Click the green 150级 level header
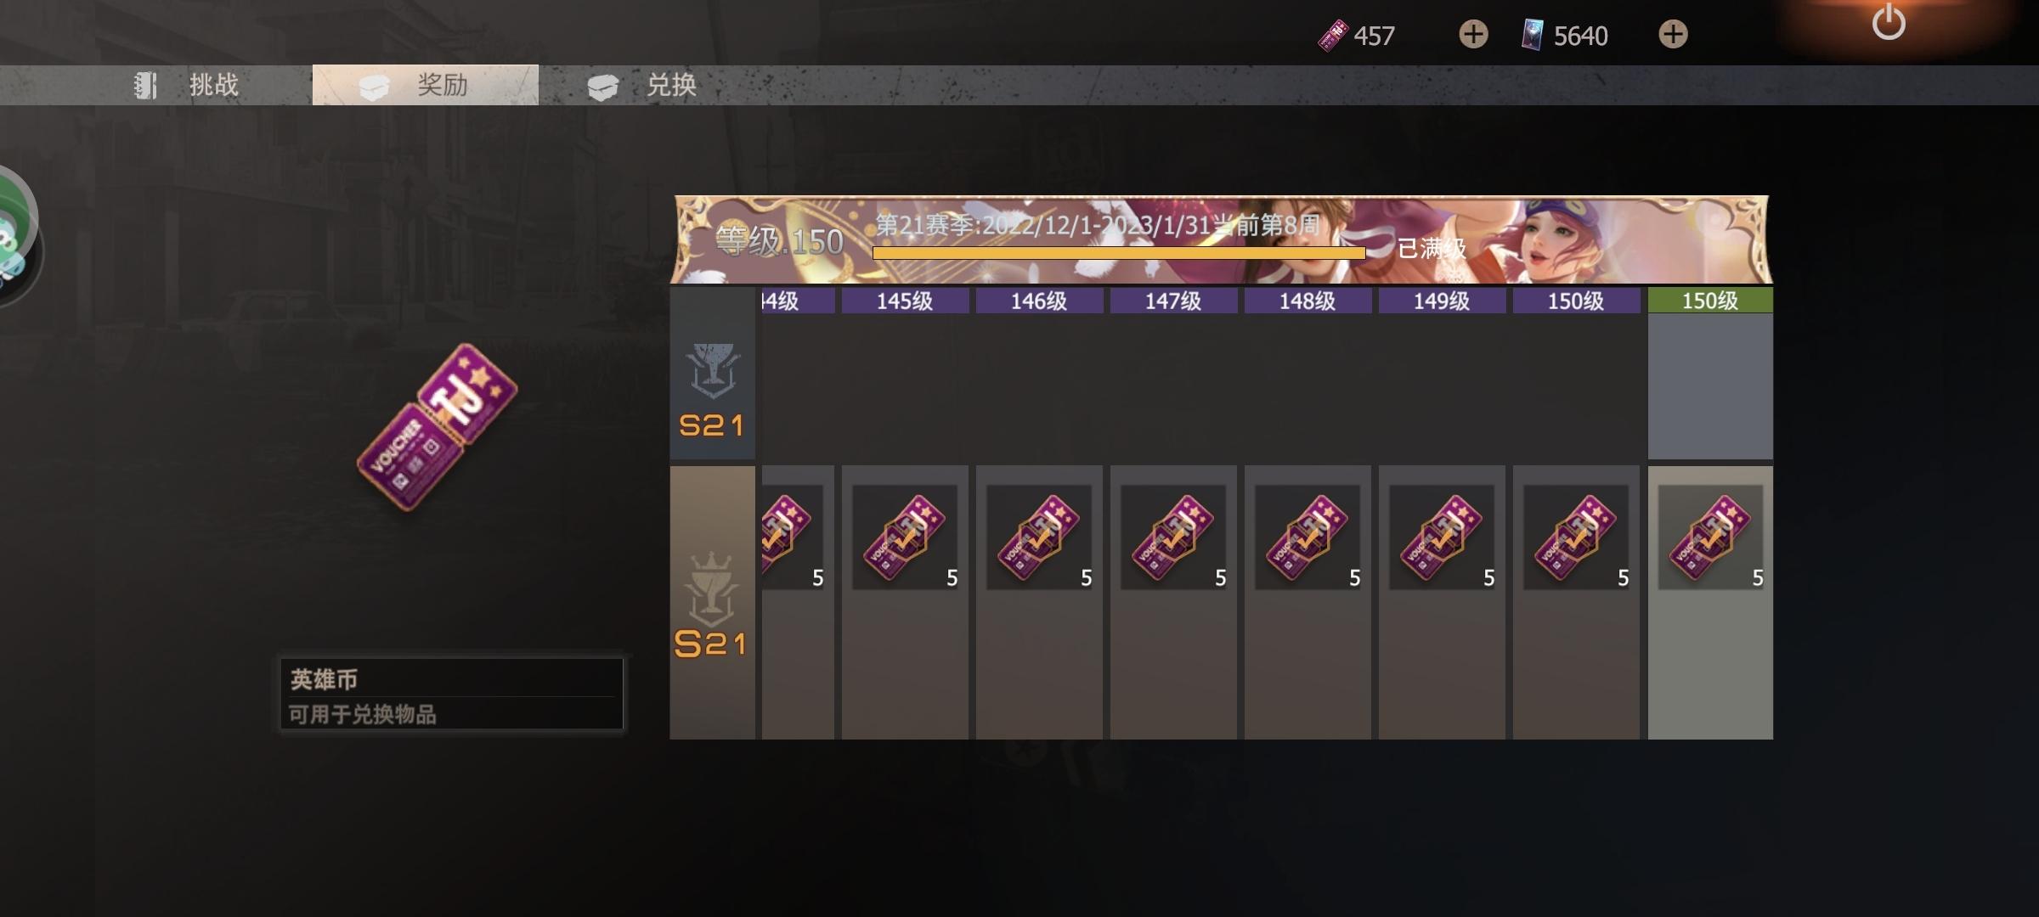The width and height of the screenshot is (2039, 917). [1710, 301]
